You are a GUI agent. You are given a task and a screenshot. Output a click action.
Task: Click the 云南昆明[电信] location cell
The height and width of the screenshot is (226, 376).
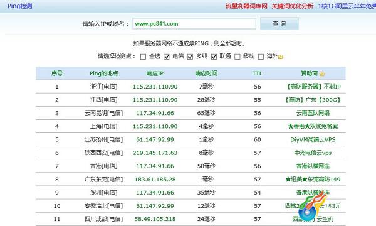[104, 113]
